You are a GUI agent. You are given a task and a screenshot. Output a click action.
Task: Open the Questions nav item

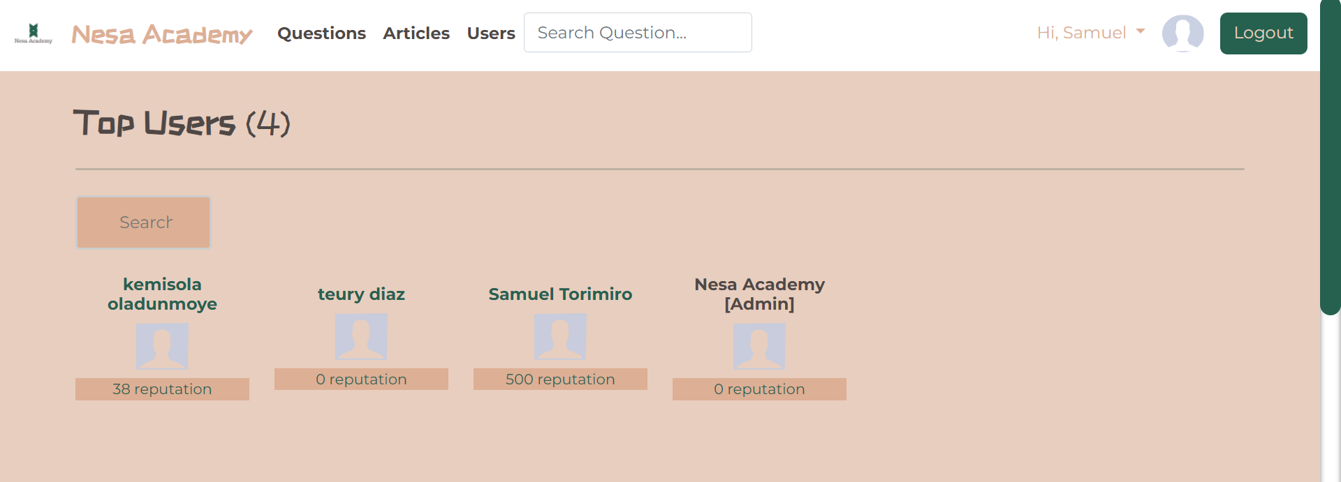point(321,33)
